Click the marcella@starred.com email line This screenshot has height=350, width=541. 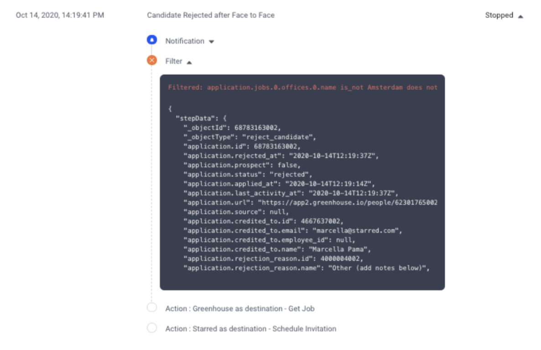[x=292, y=230]
